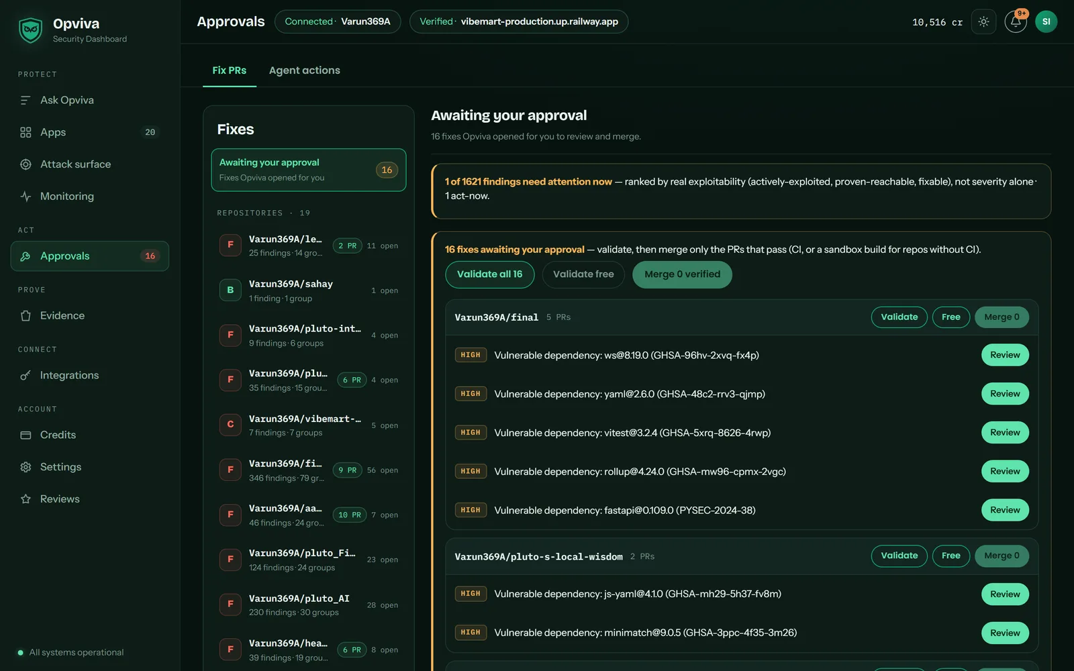This screenshot has width=1074, height=671.
Task: Click the 20 count beside Apps
Action: point(150,132)
